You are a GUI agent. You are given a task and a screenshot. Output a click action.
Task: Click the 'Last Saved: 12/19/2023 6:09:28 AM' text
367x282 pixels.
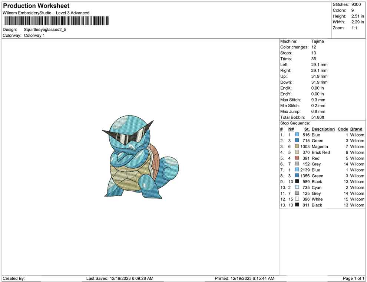pos(120,278)
